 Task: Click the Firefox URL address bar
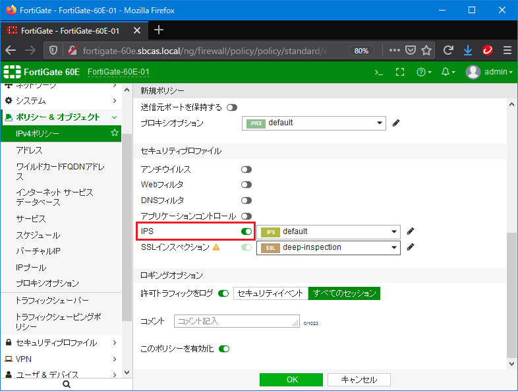[205, 51]
